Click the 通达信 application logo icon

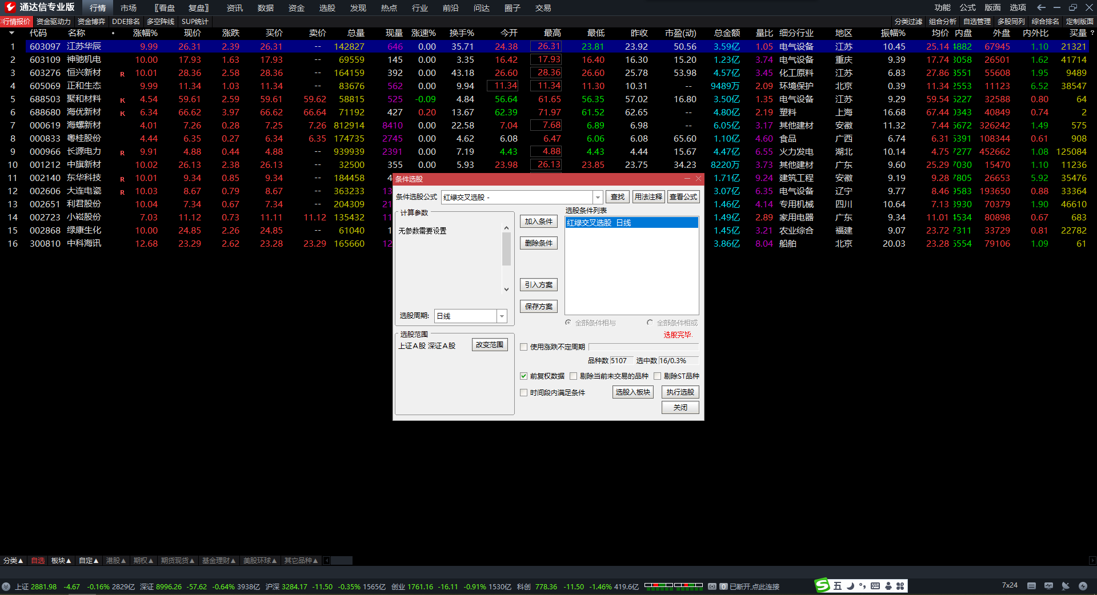(10, 7)
